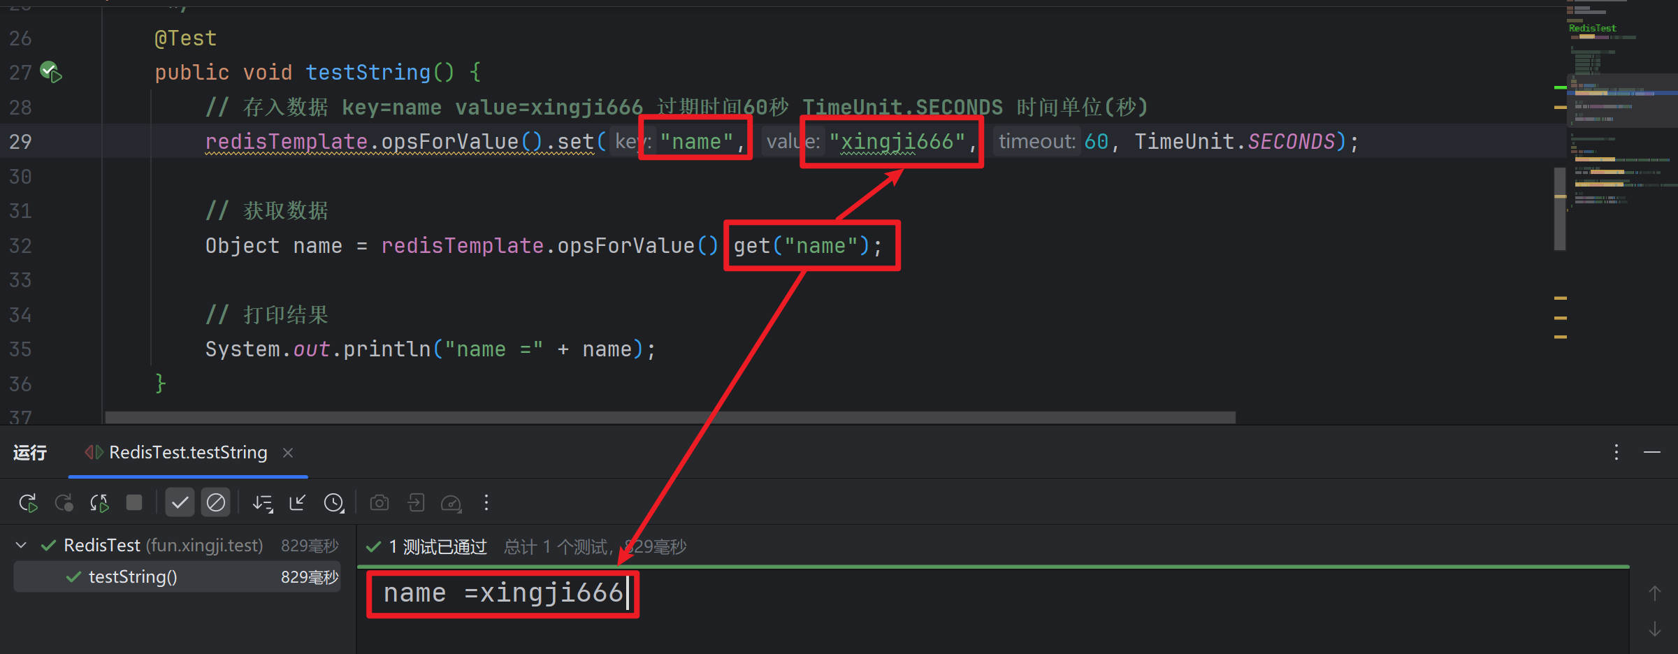
Task: Import test results icon
Action: 416,503
